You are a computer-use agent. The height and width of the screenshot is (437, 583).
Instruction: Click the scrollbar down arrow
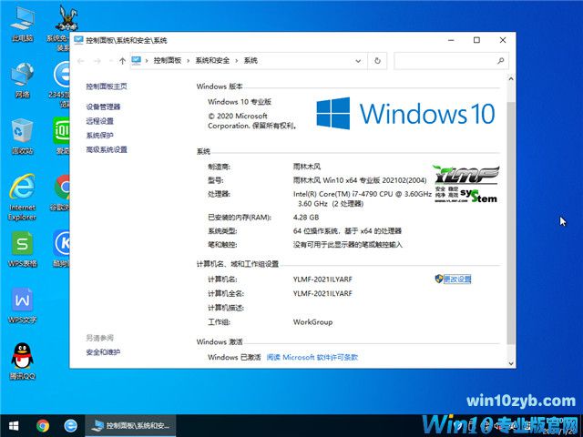point(510,363)
